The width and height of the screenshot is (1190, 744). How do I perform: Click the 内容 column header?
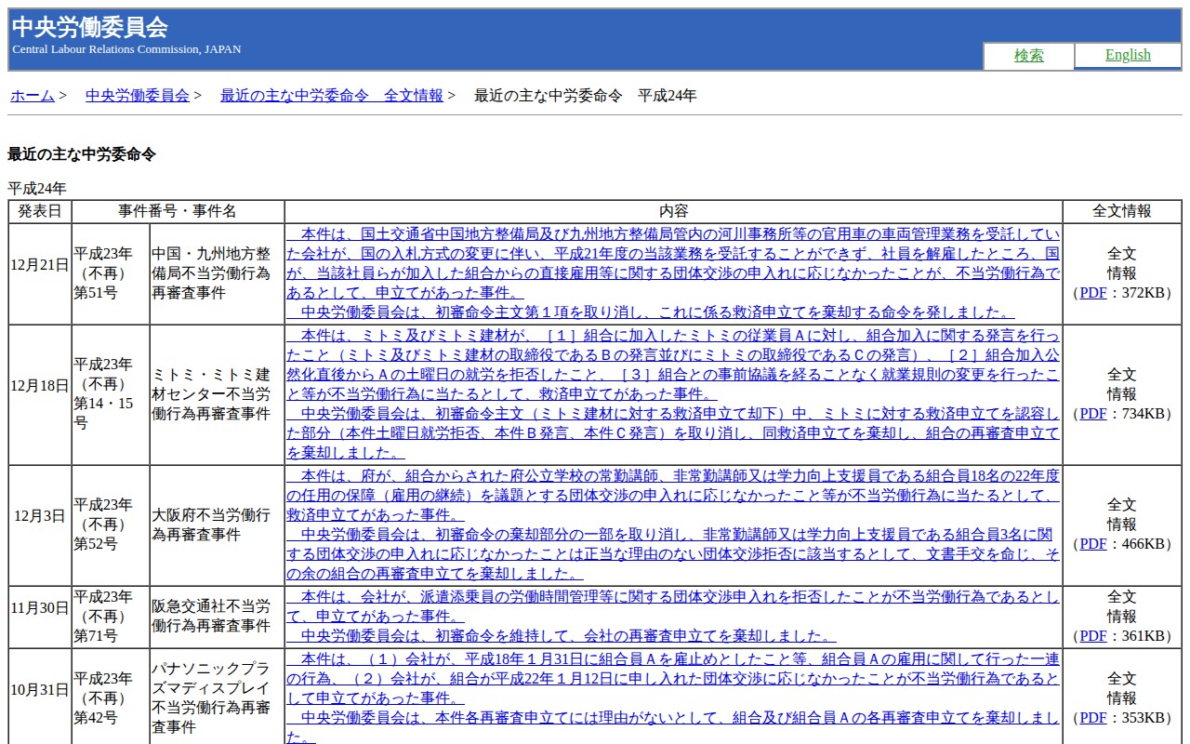[674, 211]
